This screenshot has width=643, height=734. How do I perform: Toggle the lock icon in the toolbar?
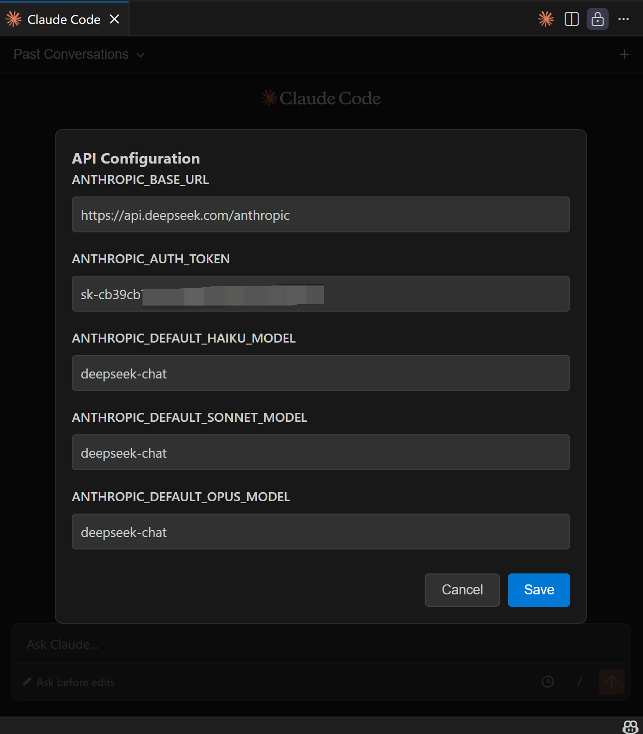597,19
